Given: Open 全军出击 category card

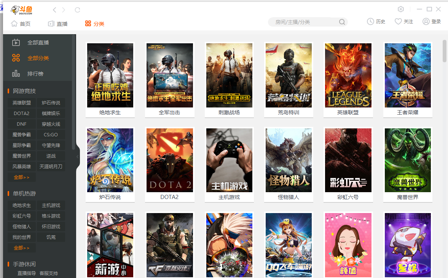Looking at the screenshot, I should 170,79.
